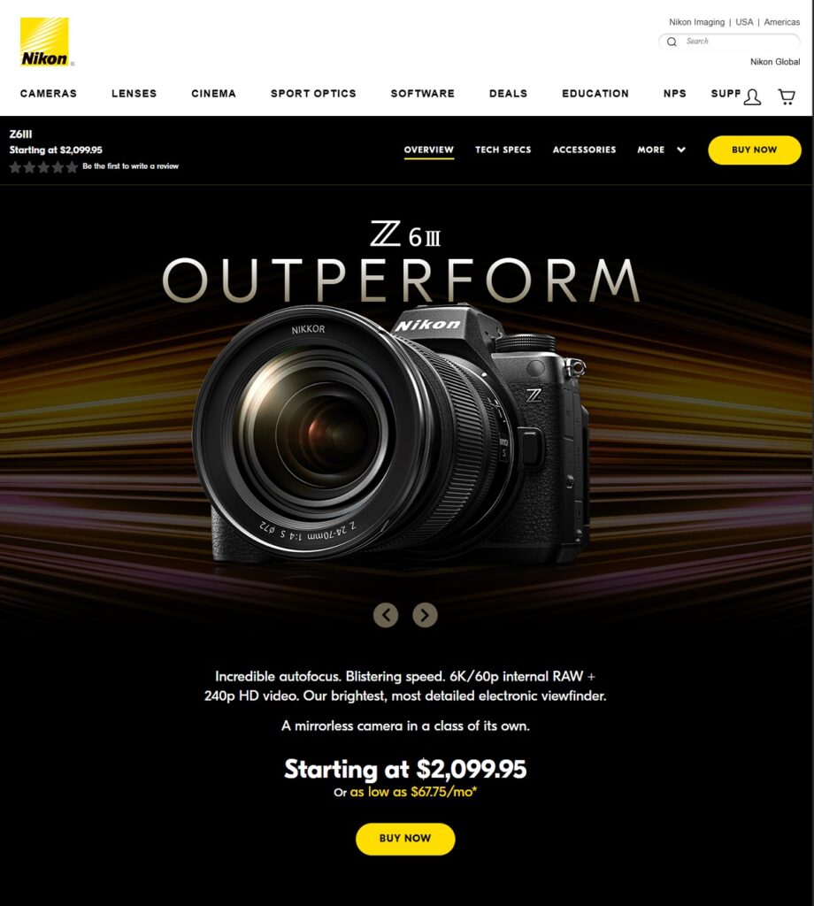Open the shopping cart icon
This screenshot has width=814, height=906.
pos(787,96)
